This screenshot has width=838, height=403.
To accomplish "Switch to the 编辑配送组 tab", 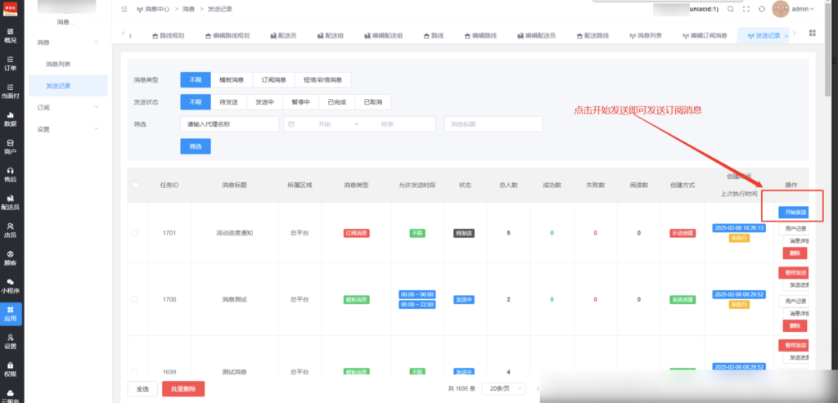I will pos(383,36).
